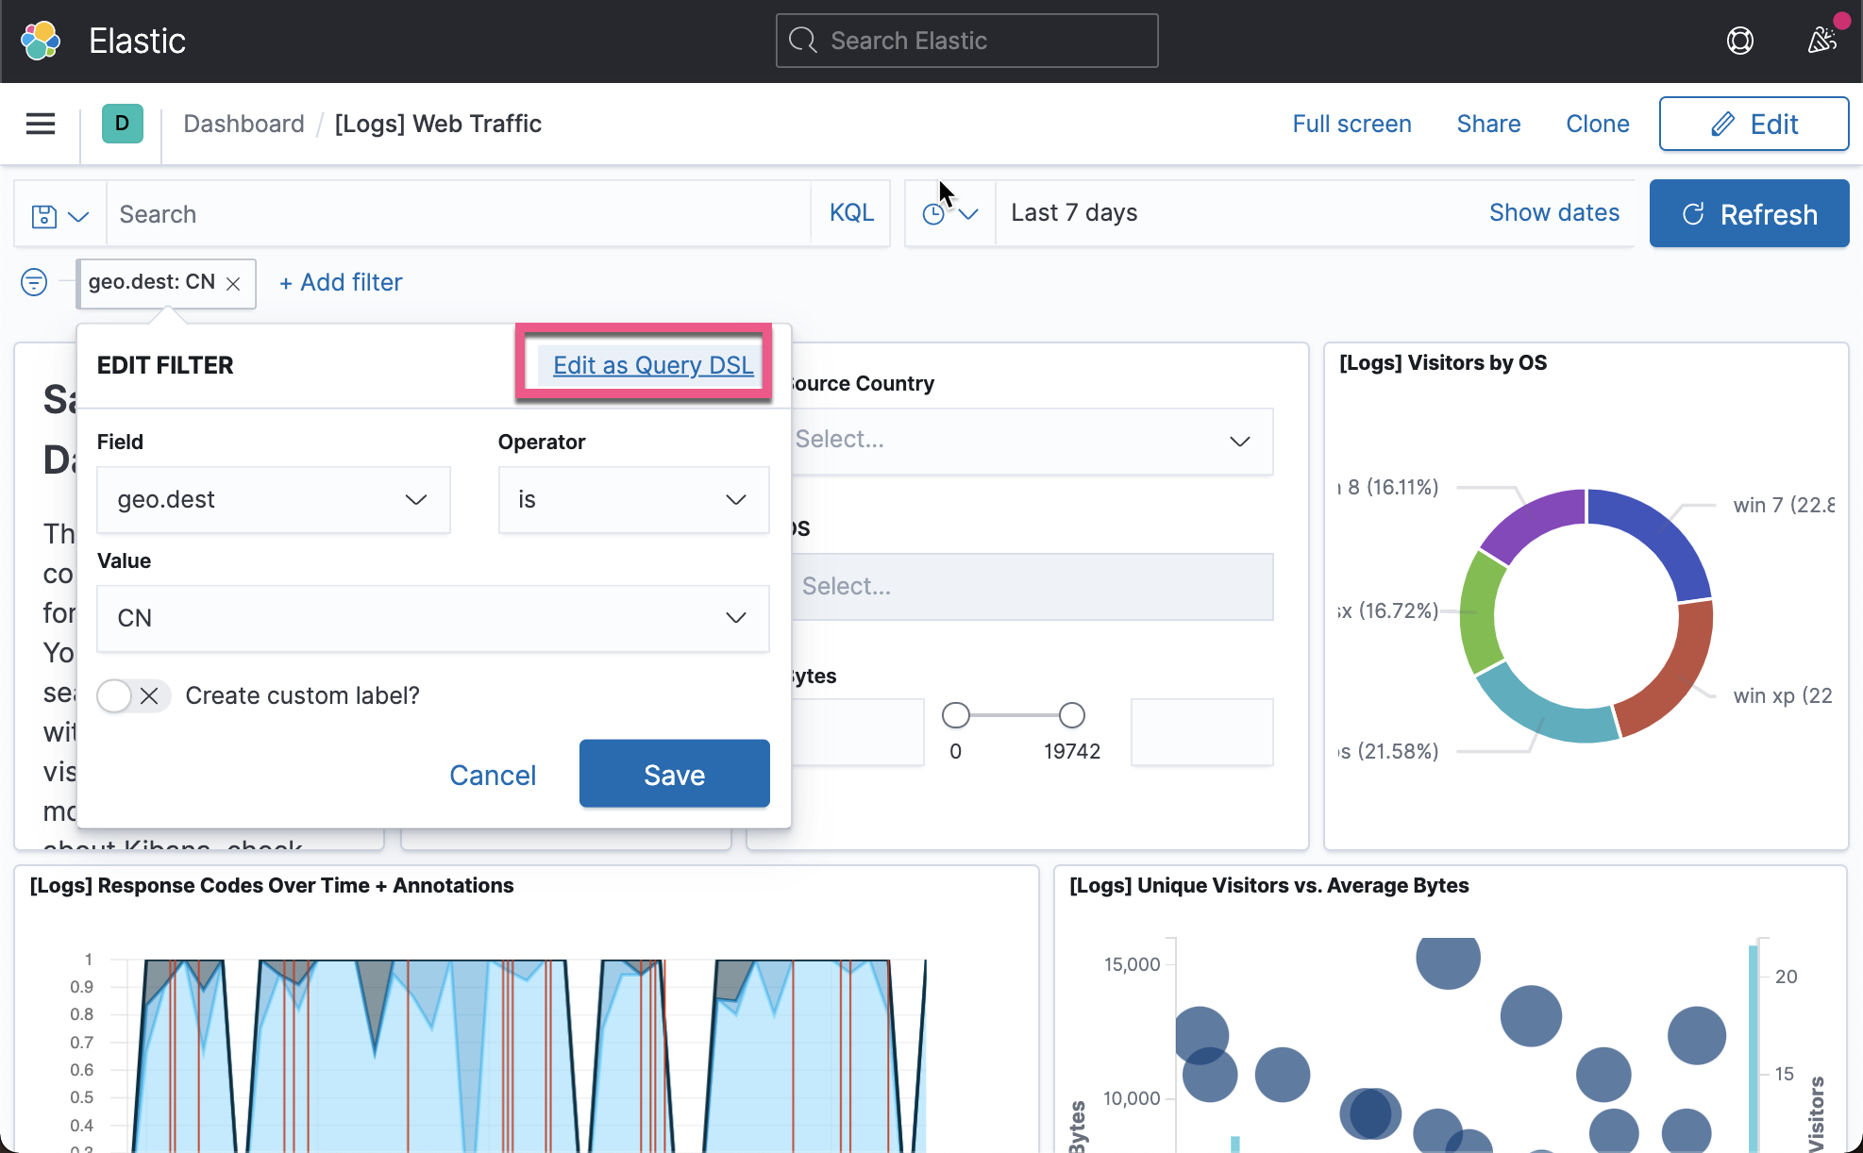This screenshot has width=1863, height=1153.
Task: Open the help menu icon
Action: click(x=1739, y=41)
